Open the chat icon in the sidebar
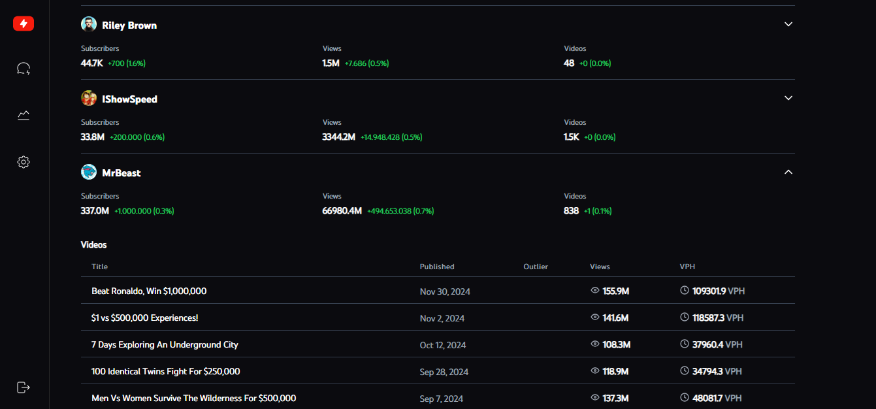The image size is (876, 409). (24, 69)
